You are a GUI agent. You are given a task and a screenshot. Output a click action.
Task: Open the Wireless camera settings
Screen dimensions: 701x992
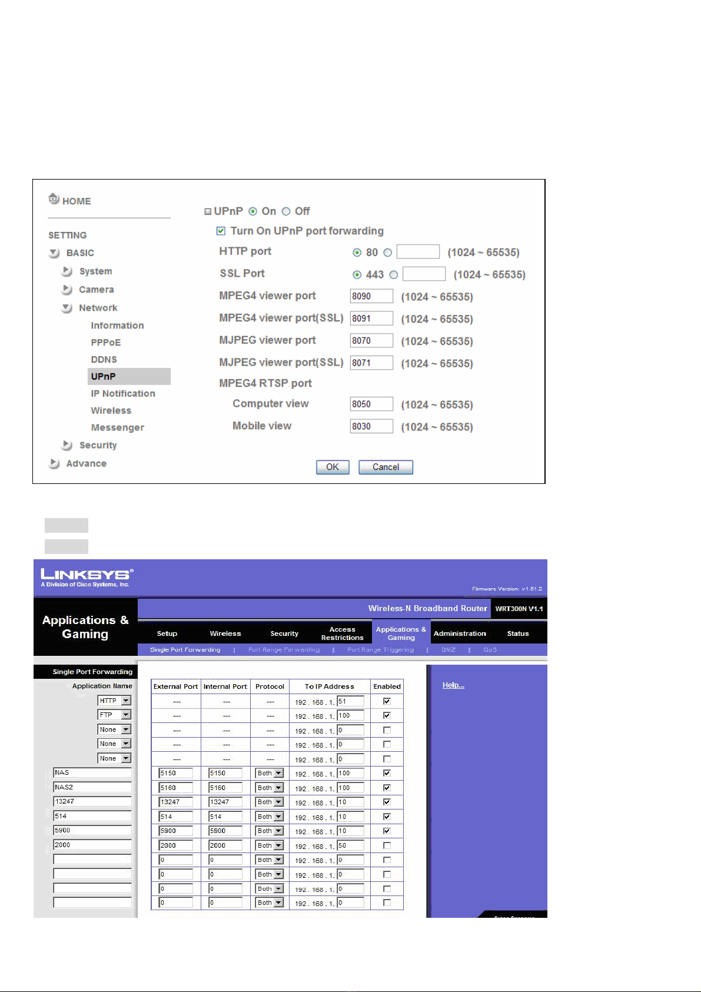coord(111,410)
